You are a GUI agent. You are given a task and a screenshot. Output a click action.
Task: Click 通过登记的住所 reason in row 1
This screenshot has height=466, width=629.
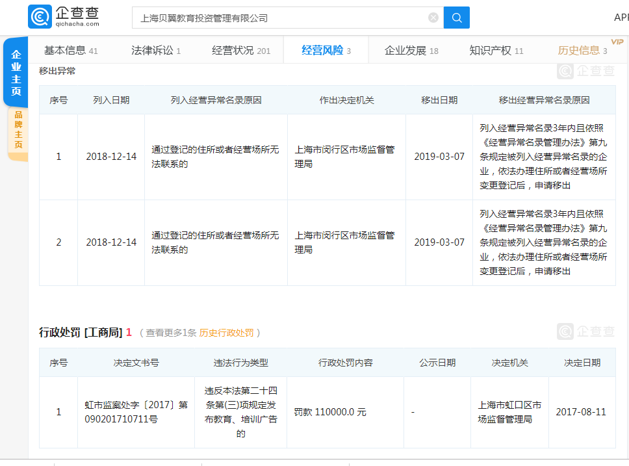(x=215, y=157)
